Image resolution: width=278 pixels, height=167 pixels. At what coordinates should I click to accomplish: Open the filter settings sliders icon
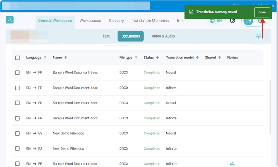point(258,36)
